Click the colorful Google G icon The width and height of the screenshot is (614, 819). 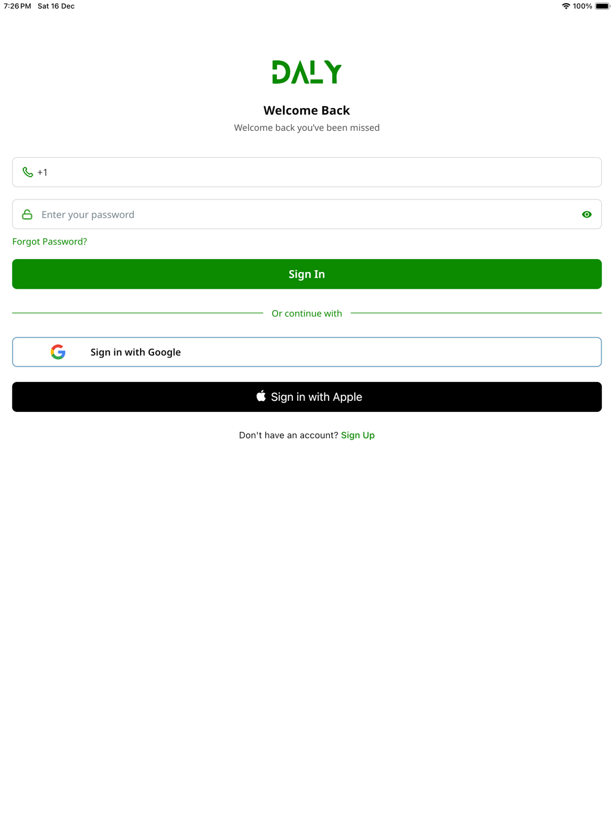(58, 352)
